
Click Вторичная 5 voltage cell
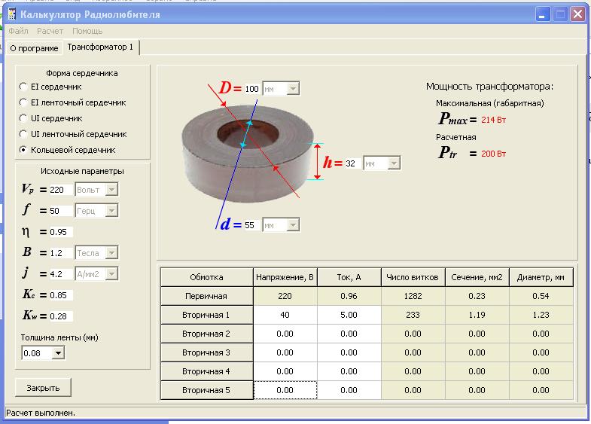coord(285,390)
